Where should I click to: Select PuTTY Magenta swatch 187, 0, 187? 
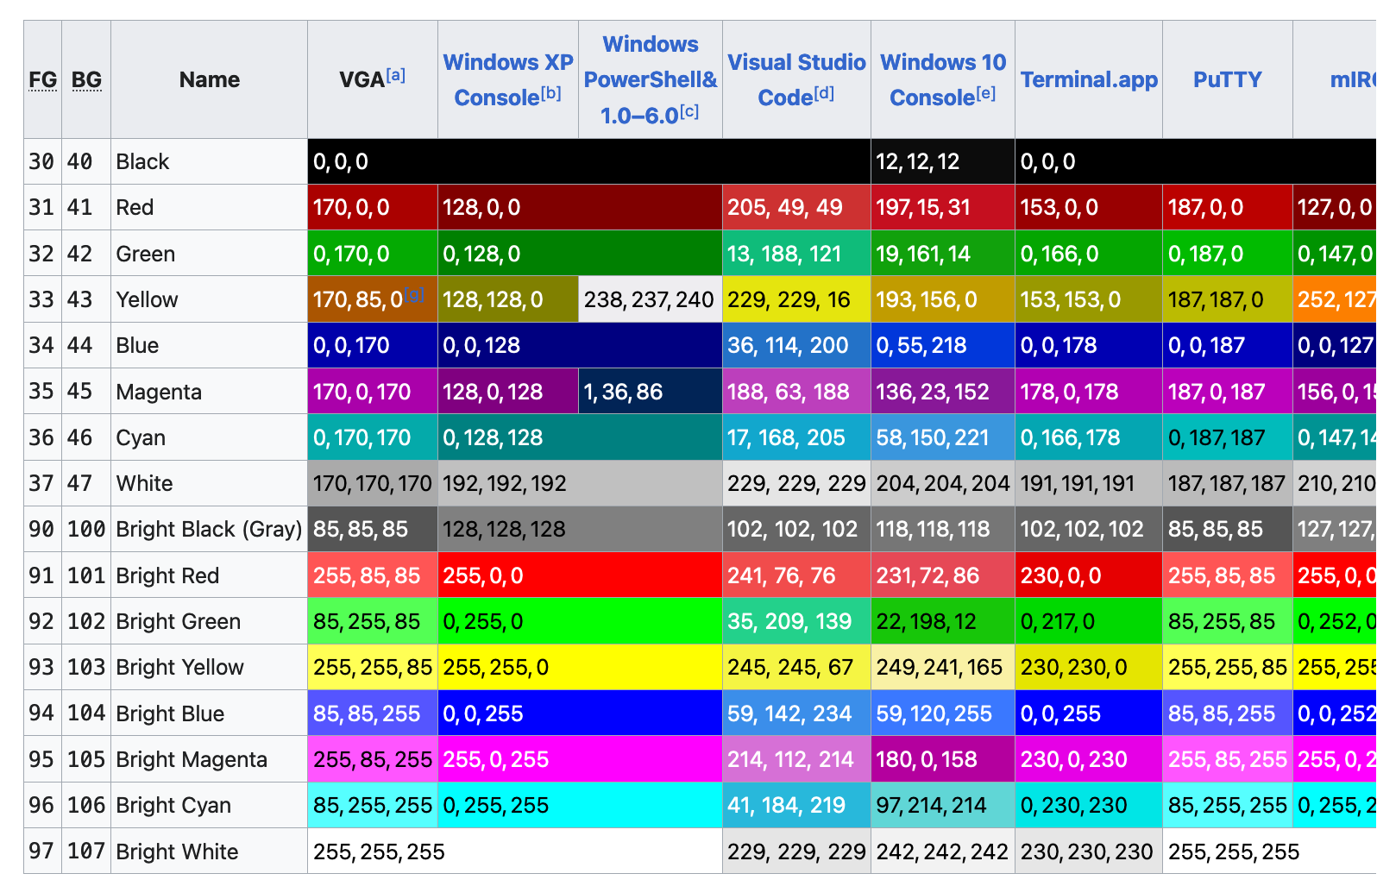pos(1227,392)
